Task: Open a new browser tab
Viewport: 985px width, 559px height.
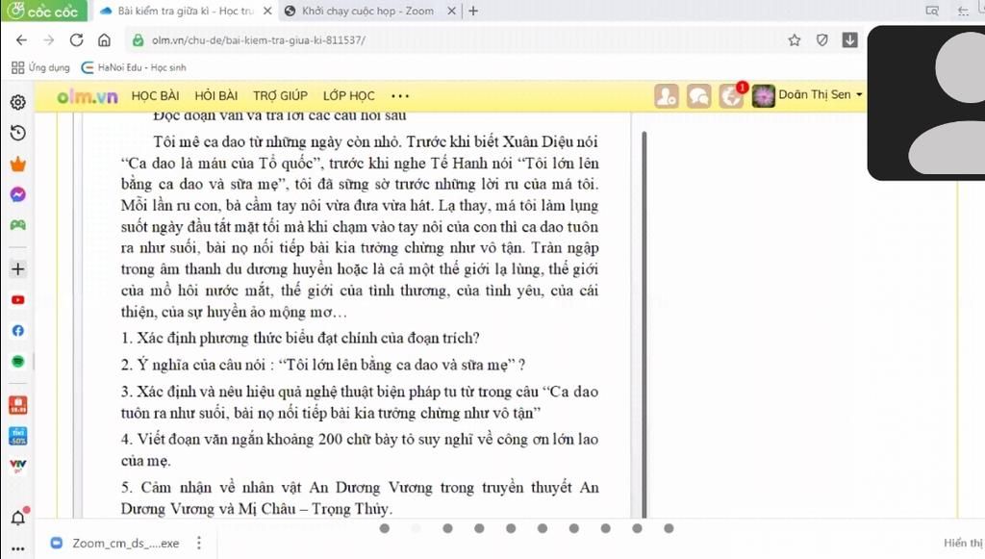Action: pos(473,11)
